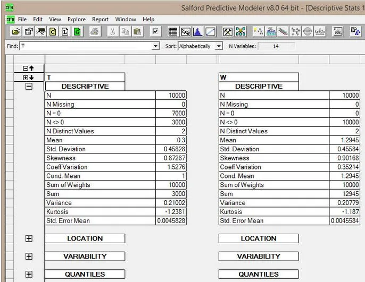This screenshot has height=282, width=365.
Task: Open the Log 'L' document icon
Action: point(65,31)
